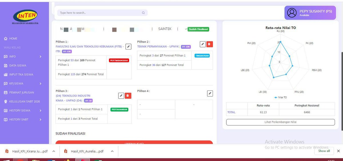
Task: Edit Pilihan 1 with the pencil icon
Action: click(128, 46)
